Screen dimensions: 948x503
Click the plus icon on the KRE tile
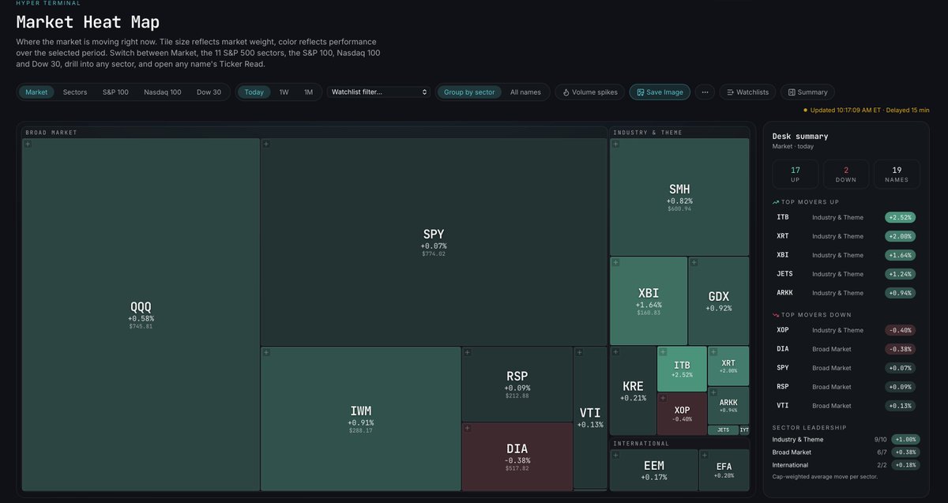coord(615,352)
